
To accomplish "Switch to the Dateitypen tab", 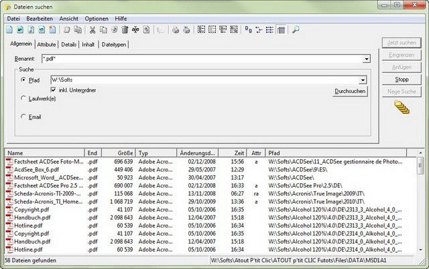I will tap(114, 45).
